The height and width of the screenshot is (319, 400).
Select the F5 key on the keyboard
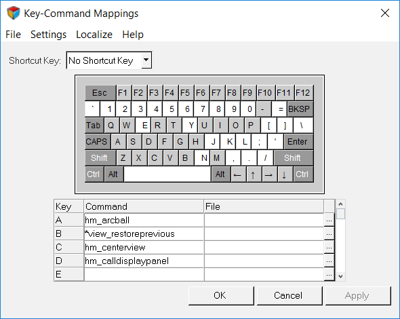pyautogui.click(x=186, y=93)
